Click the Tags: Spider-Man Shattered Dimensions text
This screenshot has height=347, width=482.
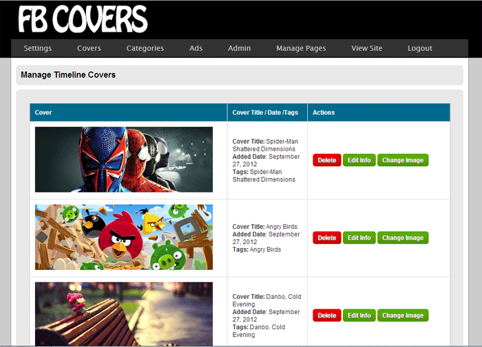(x=264, y=175)
